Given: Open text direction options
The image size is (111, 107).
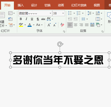Looking at the screenshot, I should click(99, 13).
